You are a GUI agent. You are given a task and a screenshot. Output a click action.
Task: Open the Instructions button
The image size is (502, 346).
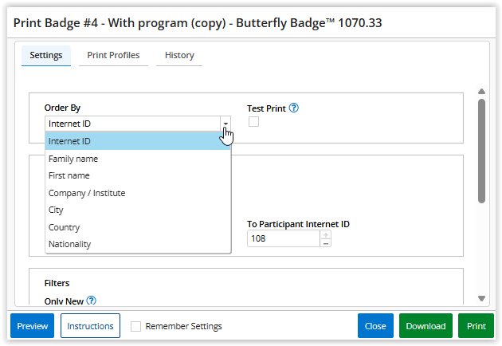[90, 326]
